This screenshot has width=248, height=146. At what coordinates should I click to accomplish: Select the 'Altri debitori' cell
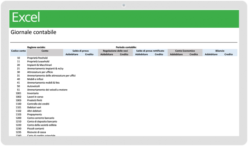[34, 111]
